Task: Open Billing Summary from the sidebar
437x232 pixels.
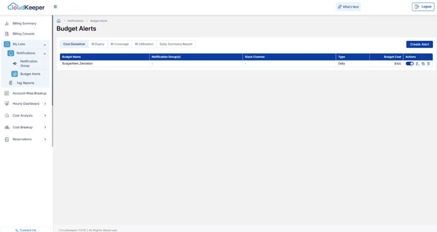Action: click(x=24, y=23)
